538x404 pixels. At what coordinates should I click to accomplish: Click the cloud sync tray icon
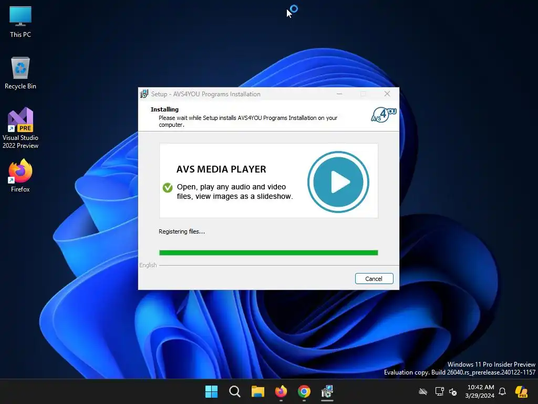click(423, 391)
